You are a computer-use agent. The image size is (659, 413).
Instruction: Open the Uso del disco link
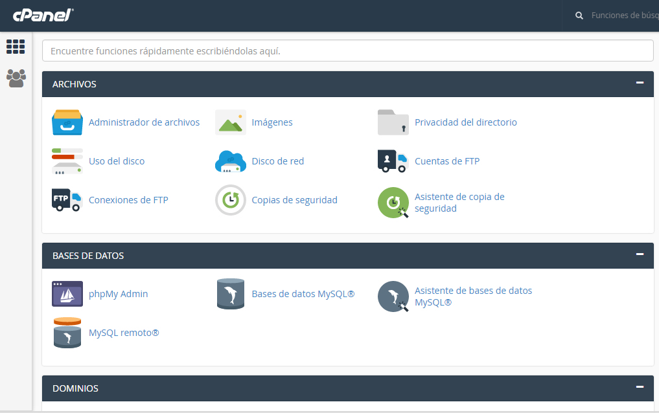pyautogui.click(x=117, y=161)
